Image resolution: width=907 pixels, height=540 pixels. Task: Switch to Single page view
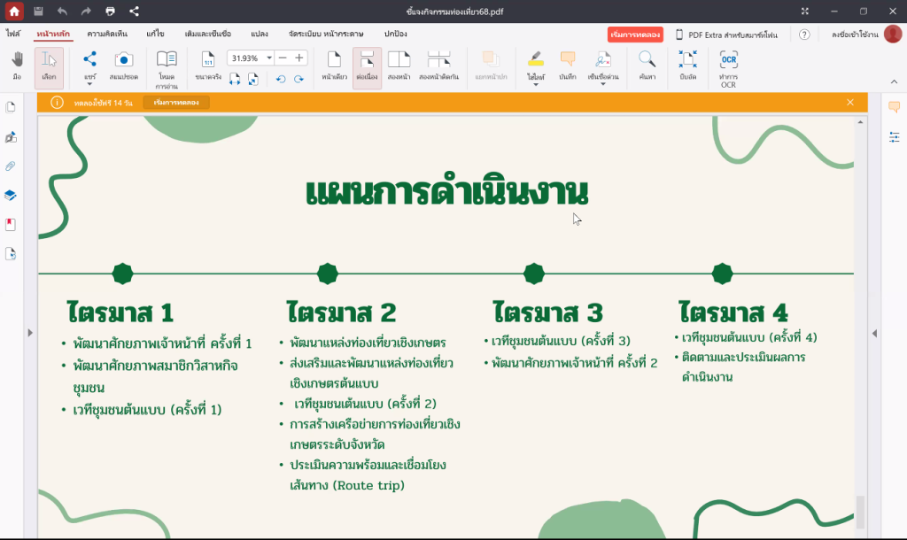click(x=334, y=66)
